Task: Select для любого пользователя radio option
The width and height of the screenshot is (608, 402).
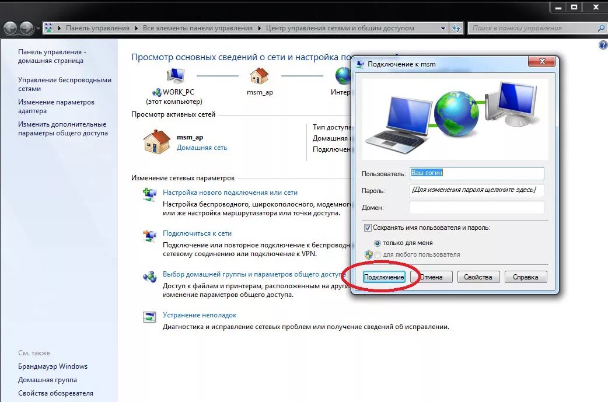Action: pos(378,255)
